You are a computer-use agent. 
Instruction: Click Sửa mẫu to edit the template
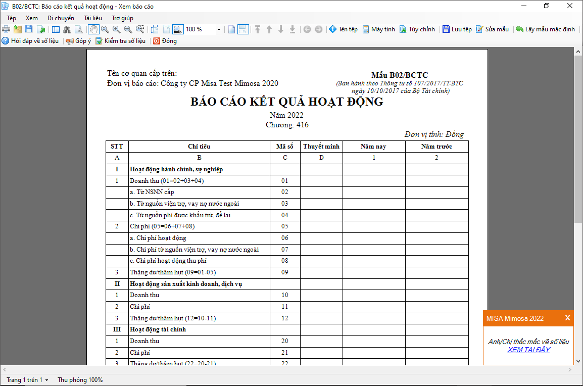[492, 29]
